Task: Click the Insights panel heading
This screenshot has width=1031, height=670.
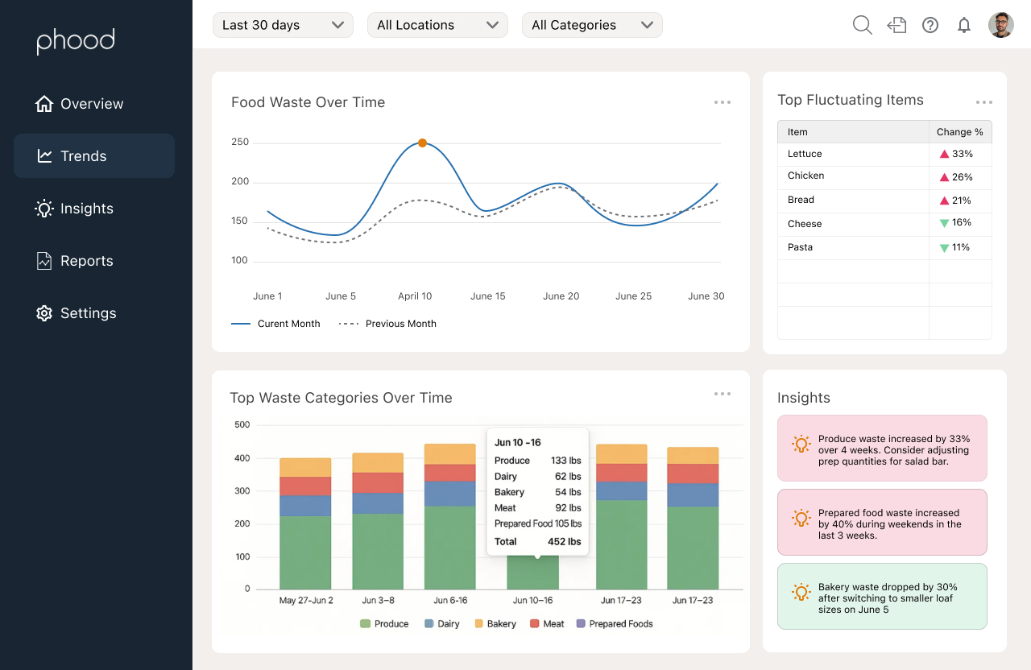Action: tap(804, 398)
